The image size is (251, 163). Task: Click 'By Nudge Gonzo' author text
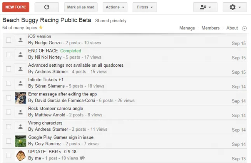coord(45,43)
